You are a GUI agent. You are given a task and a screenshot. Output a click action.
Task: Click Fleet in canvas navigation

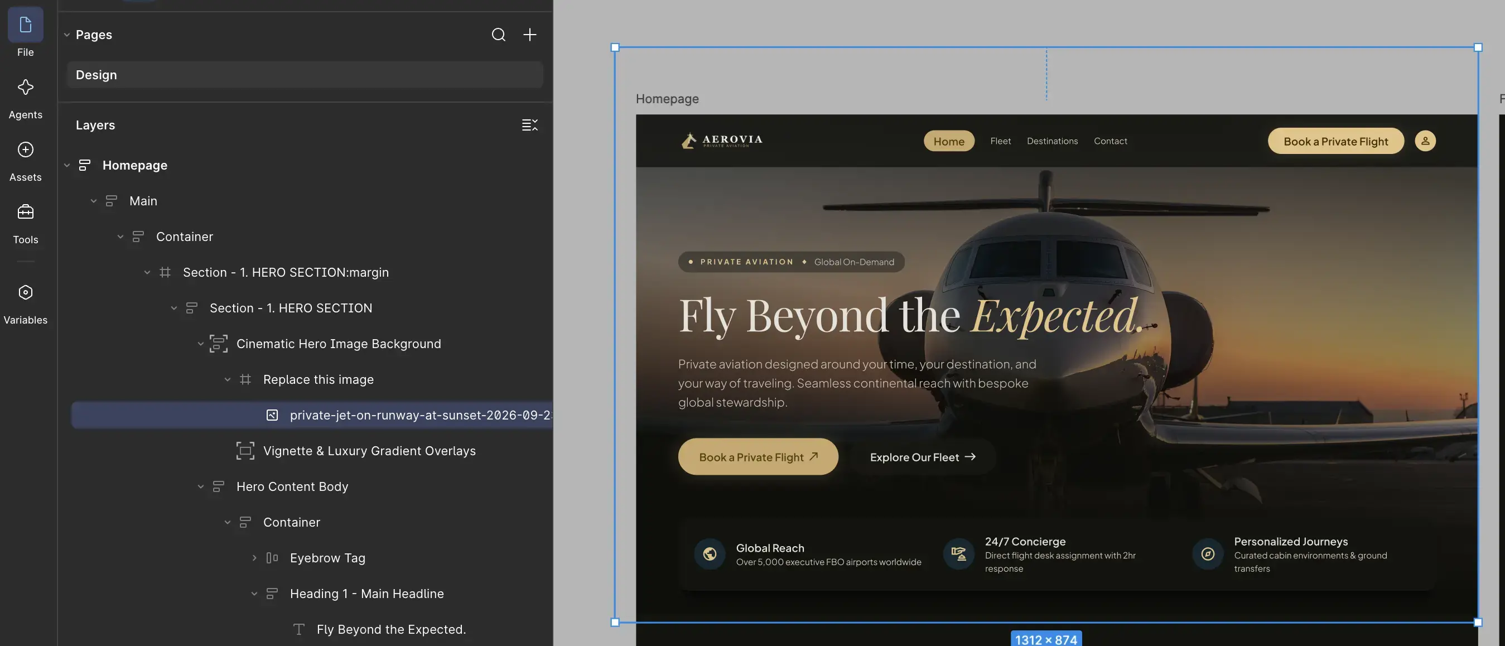pos(1000,141)
